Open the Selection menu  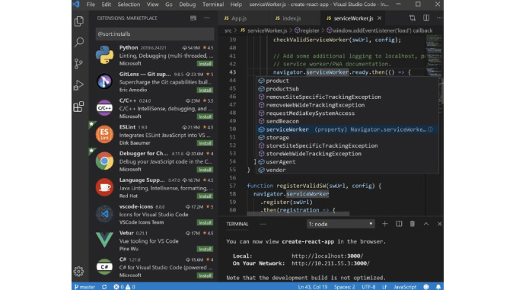tap(129, 5)
